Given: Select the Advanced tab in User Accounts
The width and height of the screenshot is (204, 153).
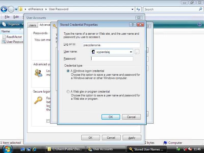Looking at the screenshot, I should click(x=45, y=25).
